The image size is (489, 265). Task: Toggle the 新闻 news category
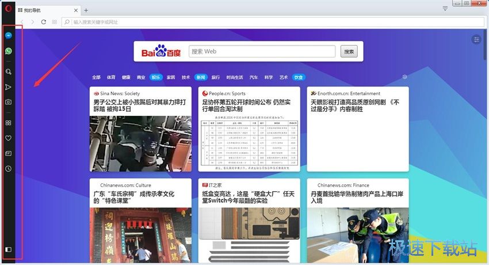[201, 77]
